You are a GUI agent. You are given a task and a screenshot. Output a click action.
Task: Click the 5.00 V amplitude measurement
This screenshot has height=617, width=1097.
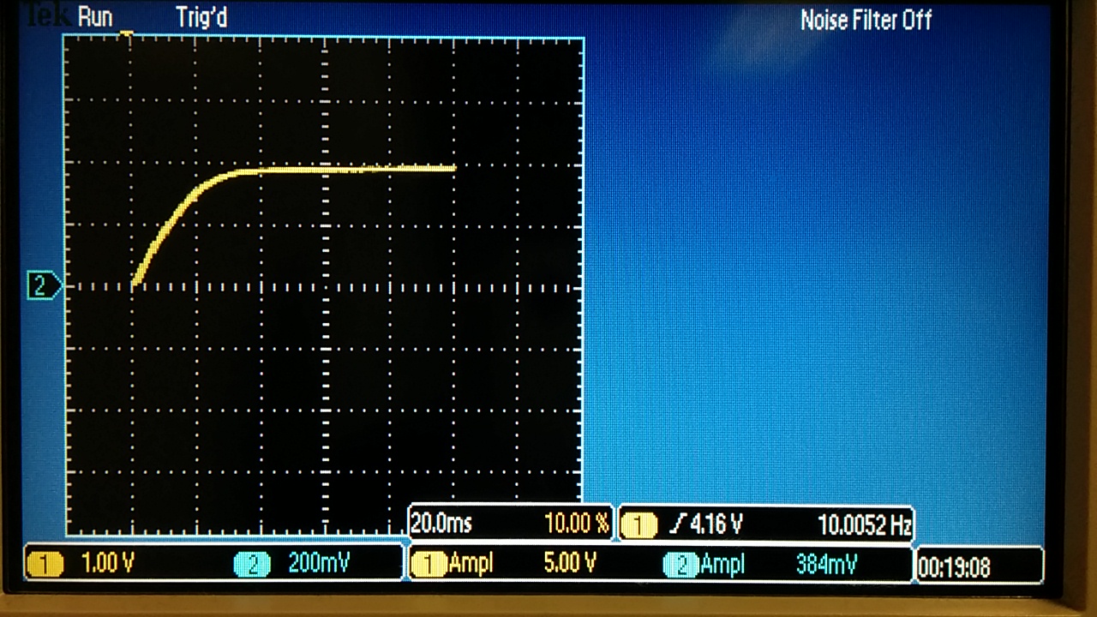coord(570,564)
